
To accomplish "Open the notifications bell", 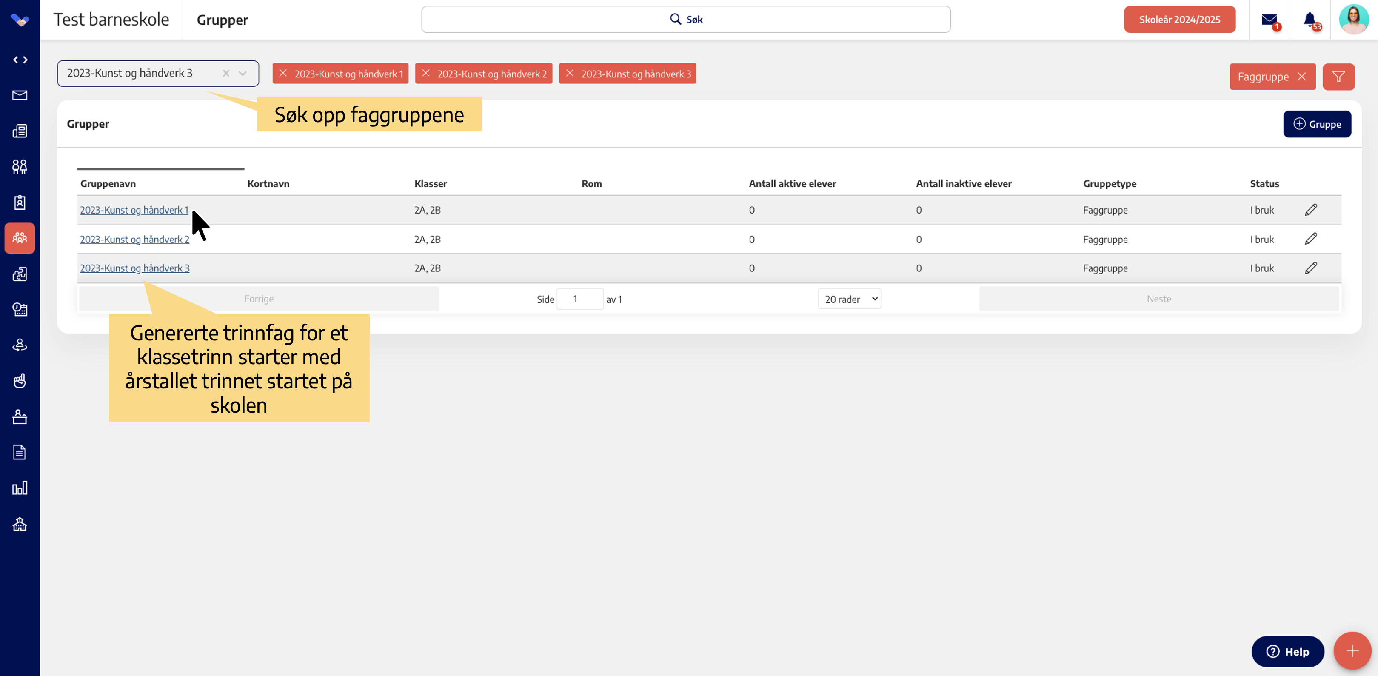I will 1310,20.
